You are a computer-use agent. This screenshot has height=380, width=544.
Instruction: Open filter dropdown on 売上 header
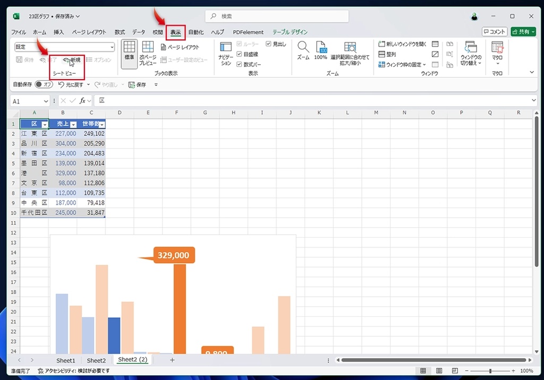click(73, 125)
